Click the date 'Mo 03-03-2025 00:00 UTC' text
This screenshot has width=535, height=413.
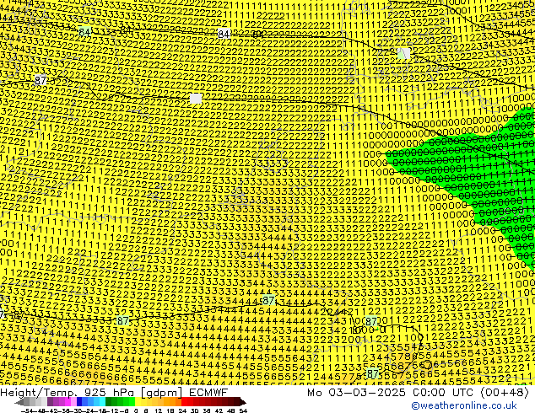(x=390, y=393)
